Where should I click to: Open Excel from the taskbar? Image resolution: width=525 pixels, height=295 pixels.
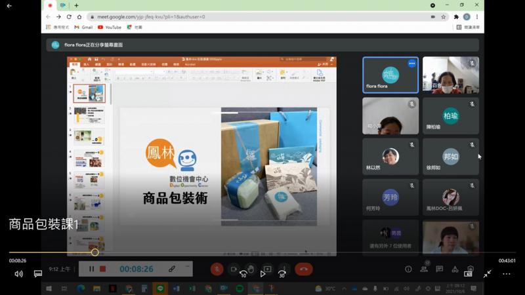point(192,288)
